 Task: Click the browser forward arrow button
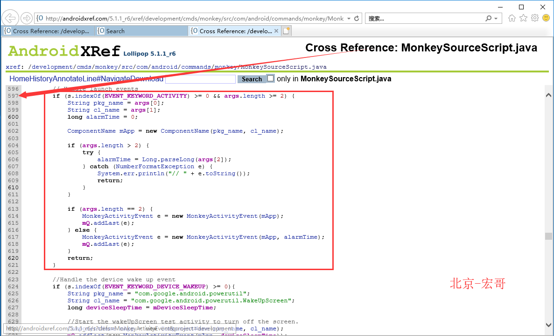pos(26,18)
